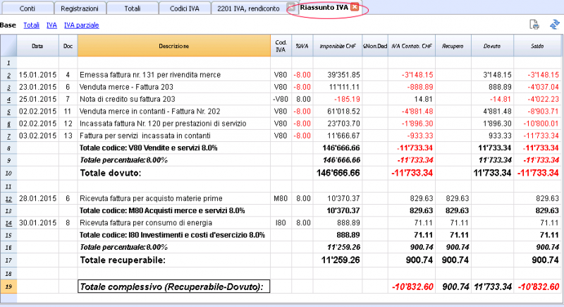Click the -V80 IVA code cell

point(280,100)
